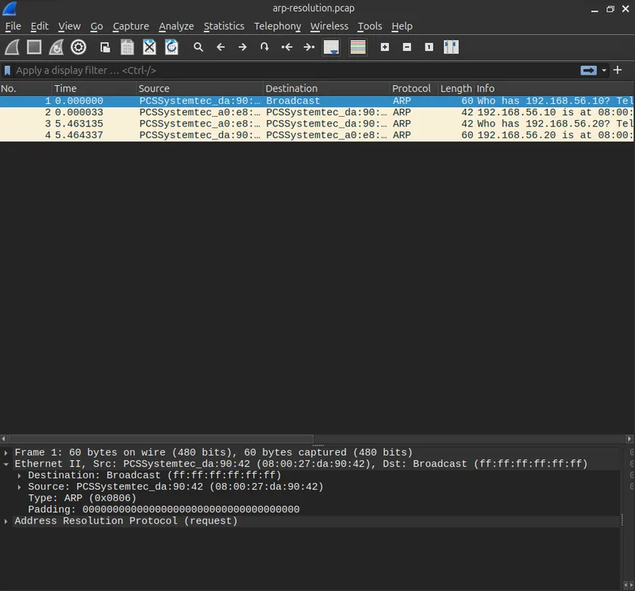This screenshot has width=635, height=591.
Task: Go to specified packet icon
Action: pos(264,47)
